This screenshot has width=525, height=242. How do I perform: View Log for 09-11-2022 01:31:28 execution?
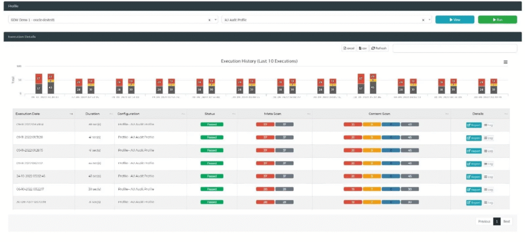[488, 138]
